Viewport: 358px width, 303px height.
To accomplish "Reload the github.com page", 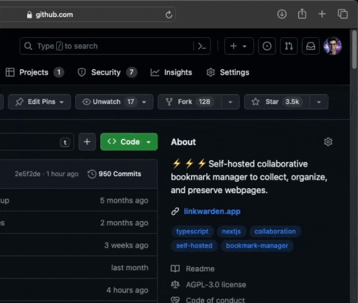I will pyautogui.click(x=169, y=15).
